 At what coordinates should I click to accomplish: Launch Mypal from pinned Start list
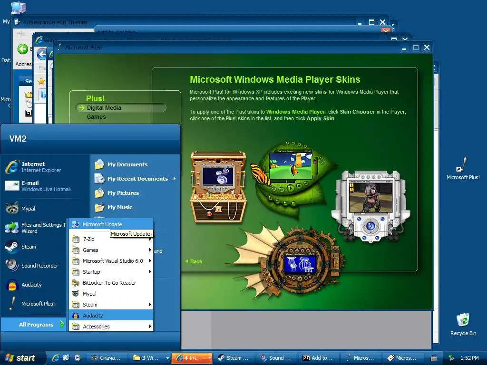pyautogui.click(x=20, y=208)
